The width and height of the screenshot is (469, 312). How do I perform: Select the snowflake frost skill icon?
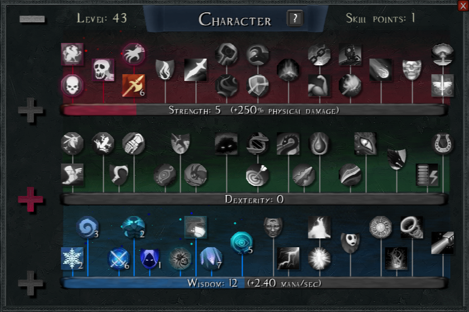coord(72,258)
